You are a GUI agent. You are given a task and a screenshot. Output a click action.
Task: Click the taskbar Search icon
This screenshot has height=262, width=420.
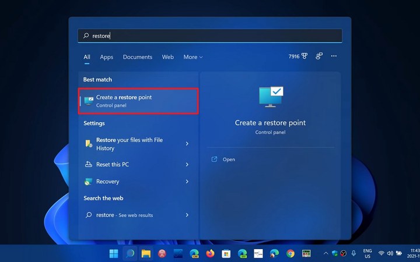pos(130,253)
